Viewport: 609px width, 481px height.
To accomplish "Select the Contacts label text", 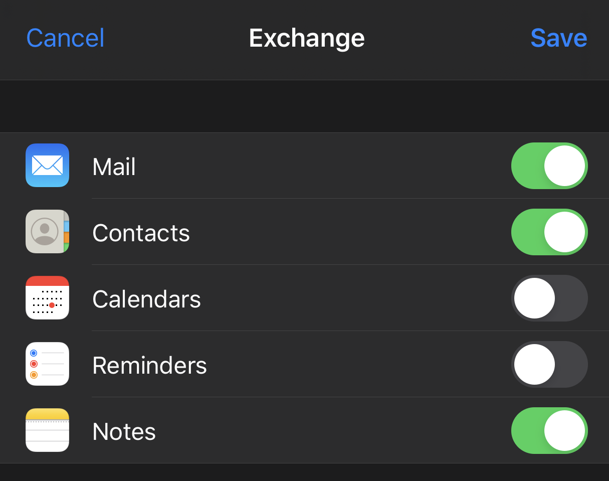I will 141,233.
